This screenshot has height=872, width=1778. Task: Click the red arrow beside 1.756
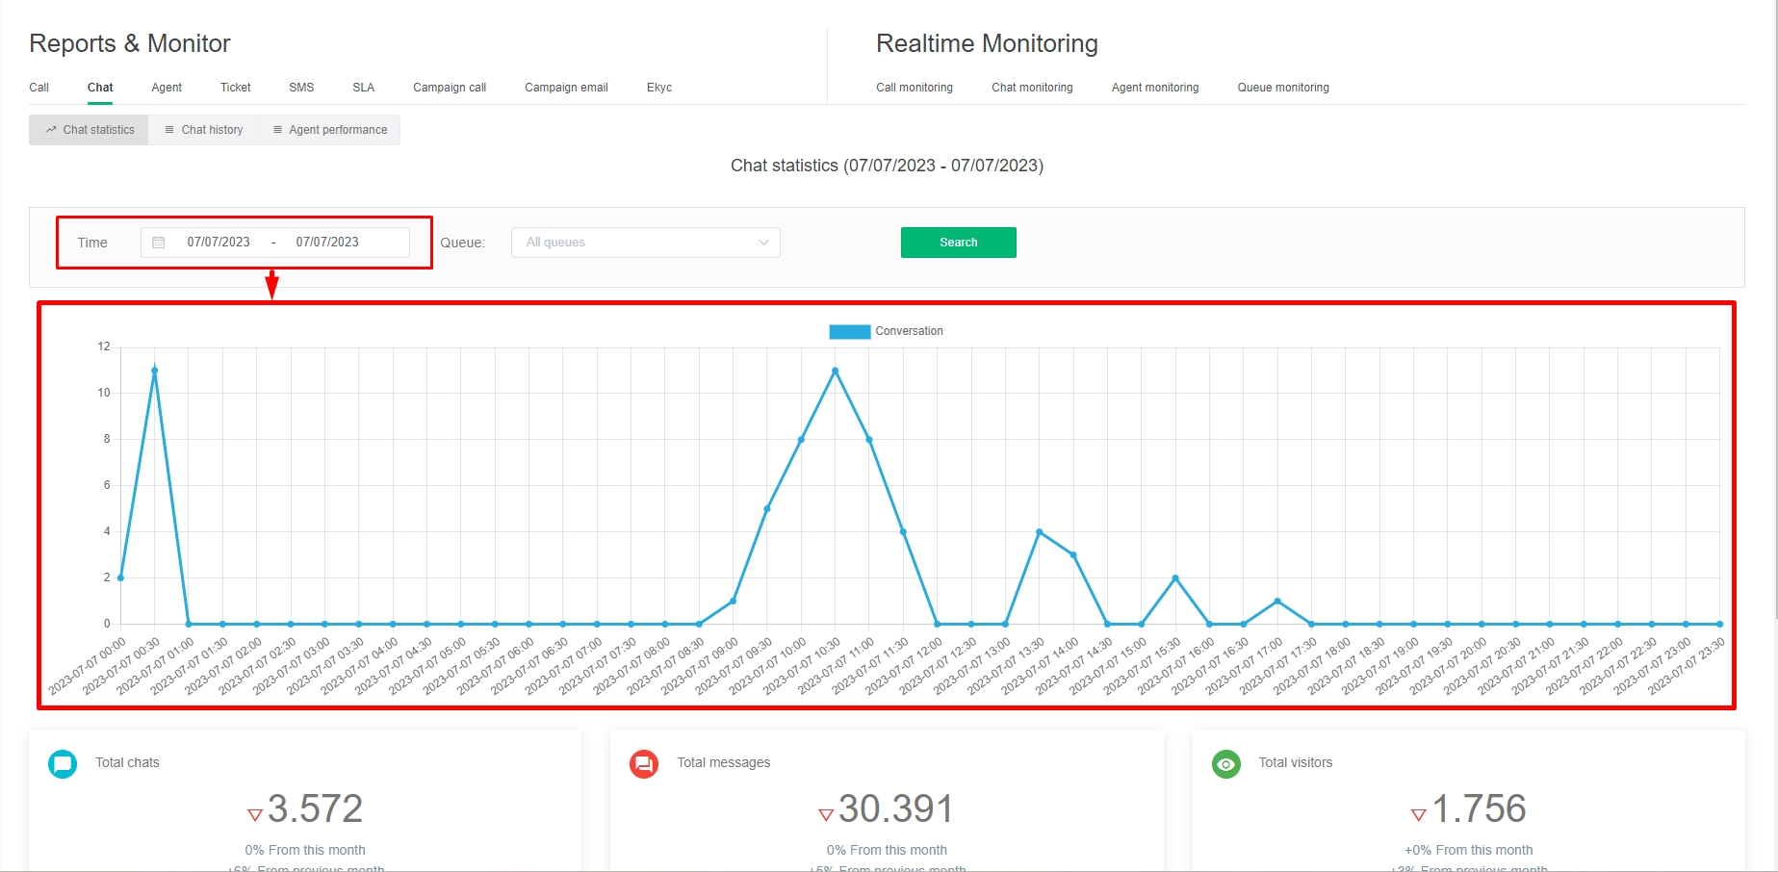point(1418,815)
